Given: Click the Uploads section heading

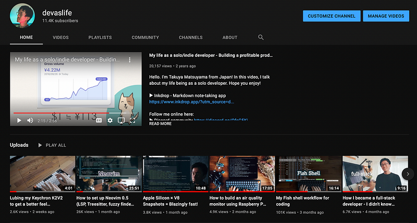Looking at the screenshot, I should pos(19,145).
